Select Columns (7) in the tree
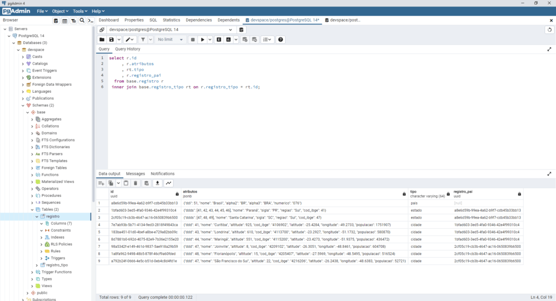Image resolution: width=556 pixels, height=301 pixels. [61, 223]
